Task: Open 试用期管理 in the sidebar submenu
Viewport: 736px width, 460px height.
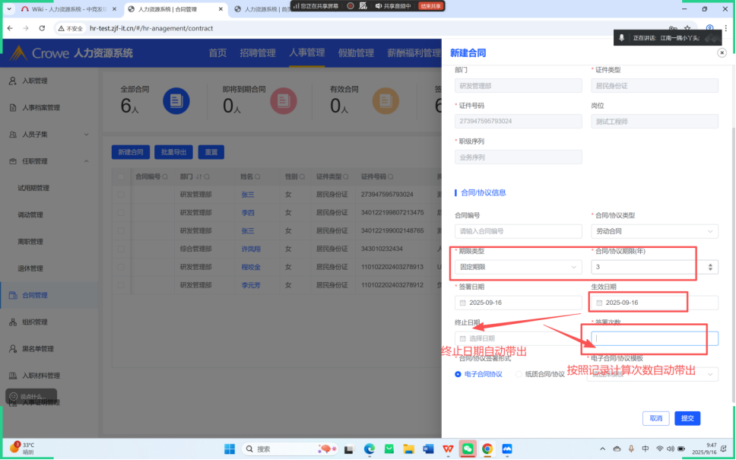Action: pyautogui.click(x=33, y=188)
